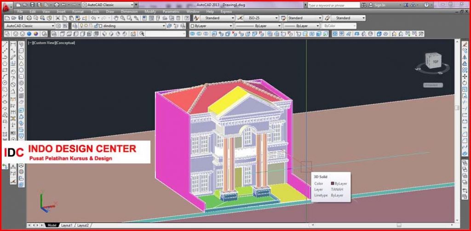
Task: Open the linetype ByLayer dropdown
Action: click(258, 26)
